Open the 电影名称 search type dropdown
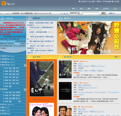The width and height of the screenshot is (121, 116). [75, 13]
